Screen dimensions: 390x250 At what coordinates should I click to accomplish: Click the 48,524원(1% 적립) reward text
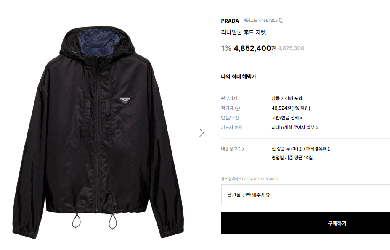point(291,108)
